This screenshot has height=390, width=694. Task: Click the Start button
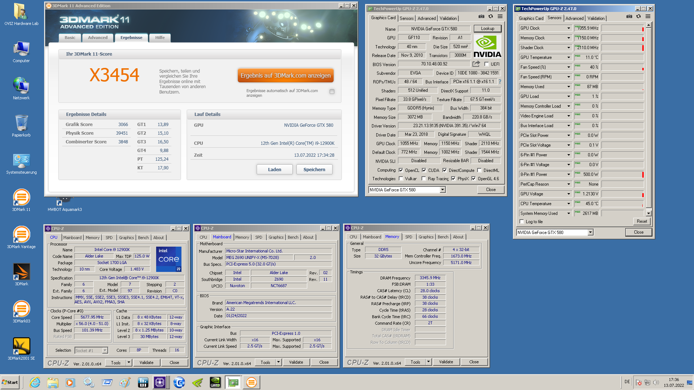[x=10, y=382]
